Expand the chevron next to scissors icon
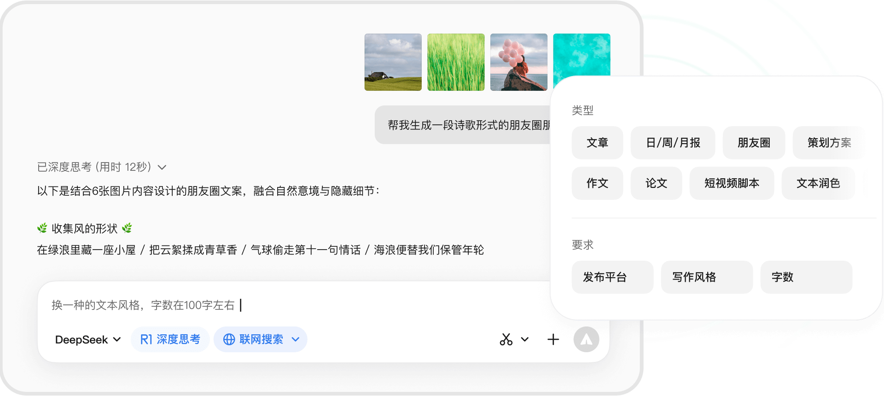Viewport: 884px width, 396px height. (525, 340)
